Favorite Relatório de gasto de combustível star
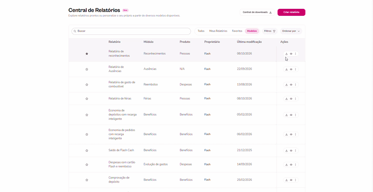The width and height of the screenshot is (373, 192). [x=87, y=85]
